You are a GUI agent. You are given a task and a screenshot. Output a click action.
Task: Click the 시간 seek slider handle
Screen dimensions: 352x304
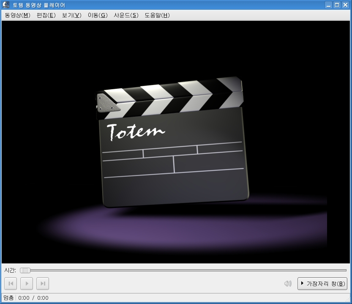click(25, 270)
